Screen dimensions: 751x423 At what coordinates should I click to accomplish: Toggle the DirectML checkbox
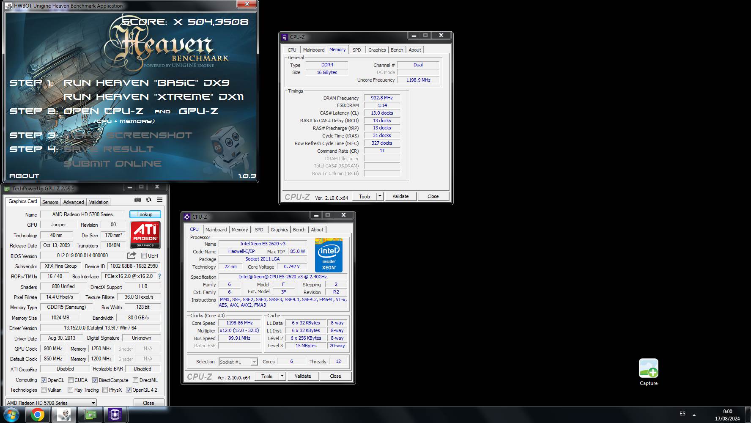(x=135, y=380)
